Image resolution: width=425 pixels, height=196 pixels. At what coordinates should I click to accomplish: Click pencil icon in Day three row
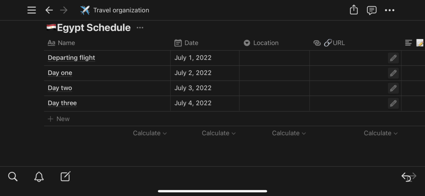(x=393, y=103)
